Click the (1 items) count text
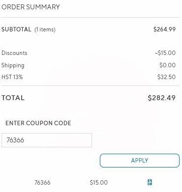The width and height of the screenshot is (182, 192). 45,29
